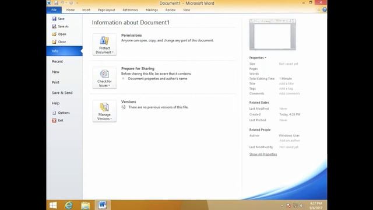Click the 'Today, 4:26 PM' created value
The height and width of the screenshot is (210, 373).
click(x=290, y=114)
